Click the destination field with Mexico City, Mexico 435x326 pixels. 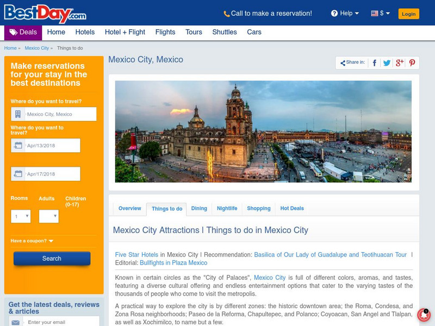tap(53, 114)
